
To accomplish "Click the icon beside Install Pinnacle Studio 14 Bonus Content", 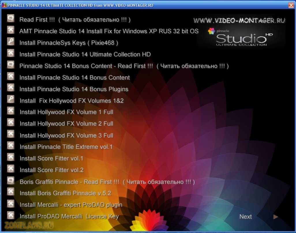I will pos(11,76).
